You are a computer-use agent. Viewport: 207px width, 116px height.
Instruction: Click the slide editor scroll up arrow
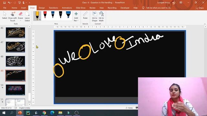pos(205,27)
